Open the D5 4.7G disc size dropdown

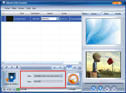tap(14, 89)
